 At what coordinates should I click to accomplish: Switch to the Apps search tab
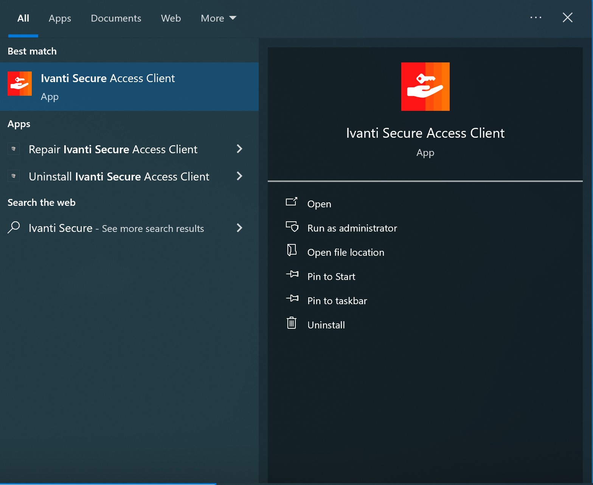[60, 18]
